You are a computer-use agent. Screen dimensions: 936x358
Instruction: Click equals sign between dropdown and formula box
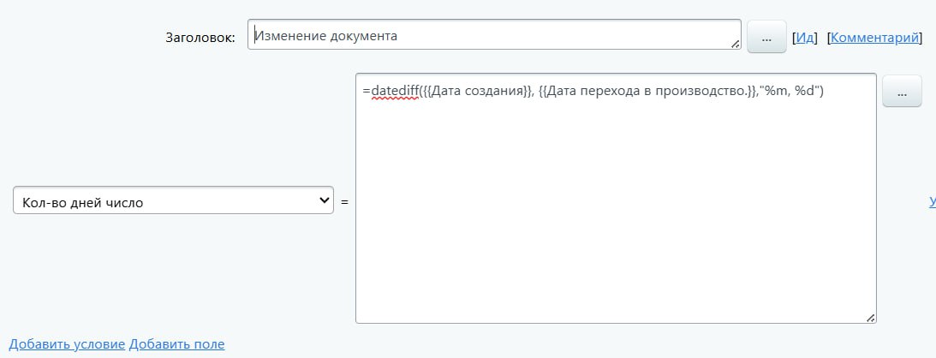click(344, 202)
